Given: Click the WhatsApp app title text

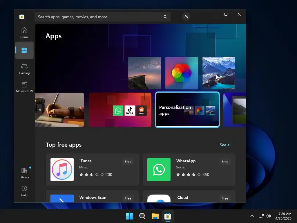Looking at the screenshot, I should 186,161.
